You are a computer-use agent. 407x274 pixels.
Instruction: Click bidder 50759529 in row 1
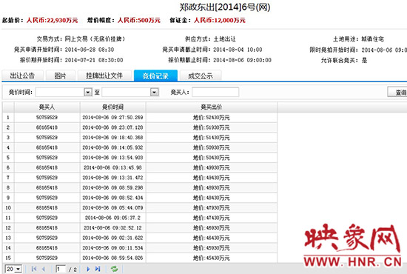pos(47,118)
